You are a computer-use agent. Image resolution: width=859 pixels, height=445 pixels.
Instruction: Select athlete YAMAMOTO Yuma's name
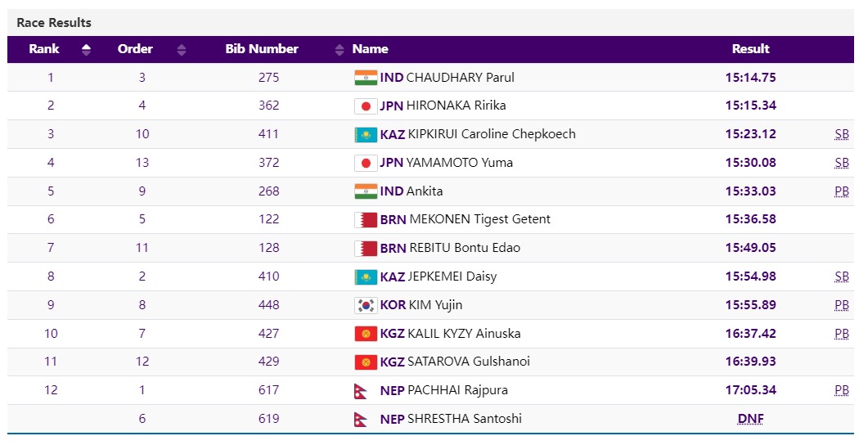[x=460, y=163]
